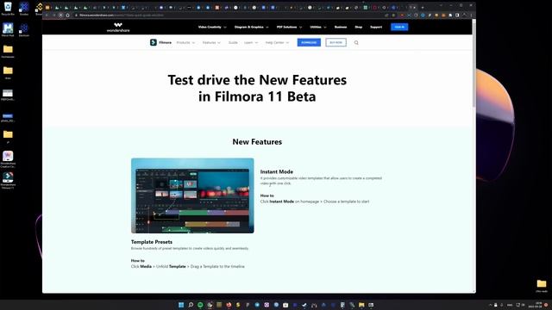552x310 pixels.
Task: Open the Spotify taskbar icon
Action: pos(200,305)
